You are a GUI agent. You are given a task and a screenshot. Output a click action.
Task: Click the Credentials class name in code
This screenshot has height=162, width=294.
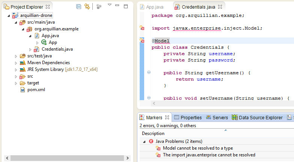(x=207, y=47)
